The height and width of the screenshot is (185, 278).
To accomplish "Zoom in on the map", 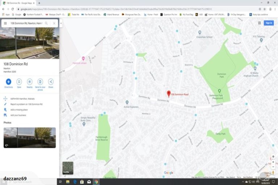I will pos(273,157).
